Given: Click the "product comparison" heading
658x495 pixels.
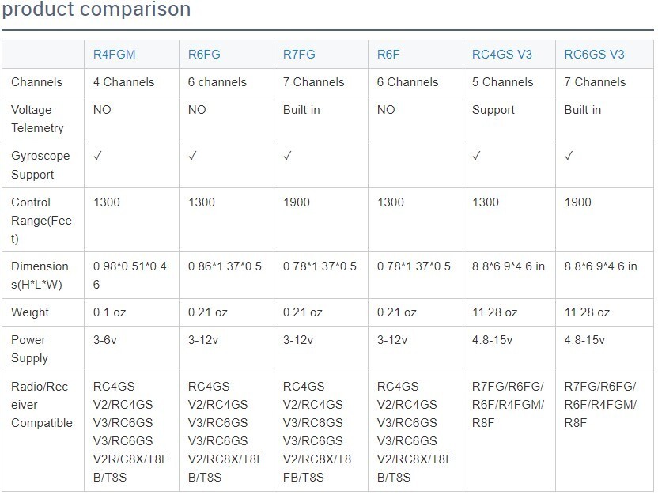Looking at the screenshot, I should pos(96,10).
